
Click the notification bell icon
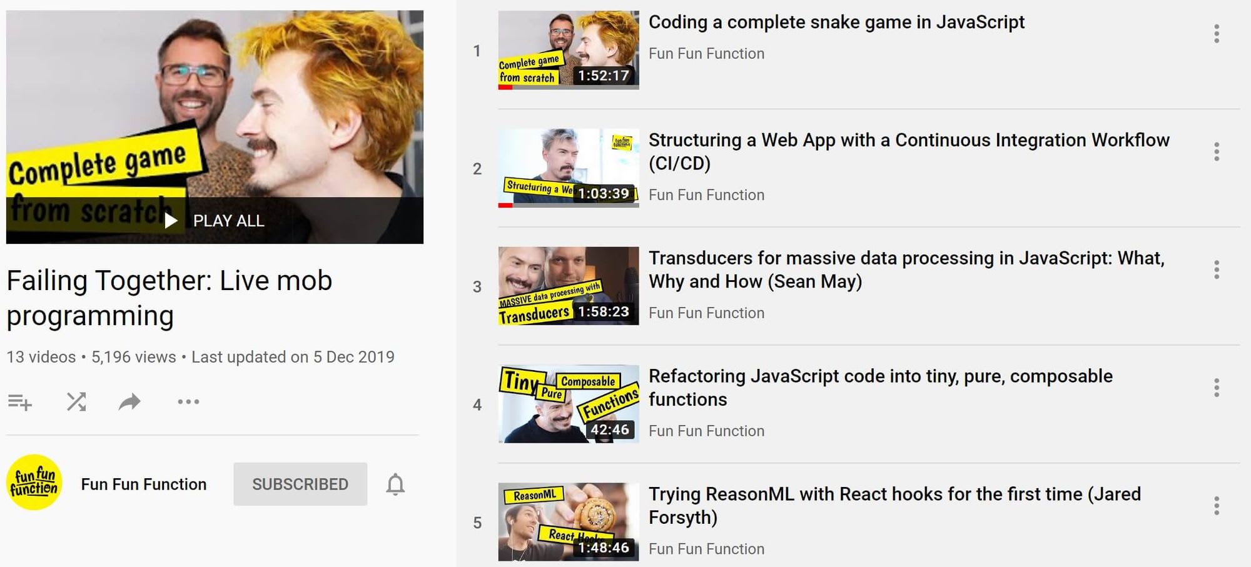pyautogui.click(x=395, y=484)
